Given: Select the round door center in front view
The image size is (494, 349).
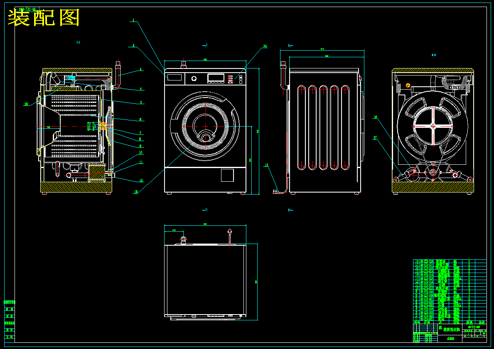Looking at the screenshot, I should pos(205,126).
